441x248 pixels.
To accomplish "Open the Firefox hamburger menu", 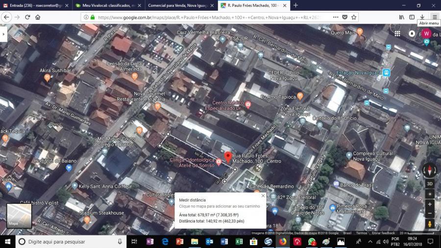I will pos(434,17).
